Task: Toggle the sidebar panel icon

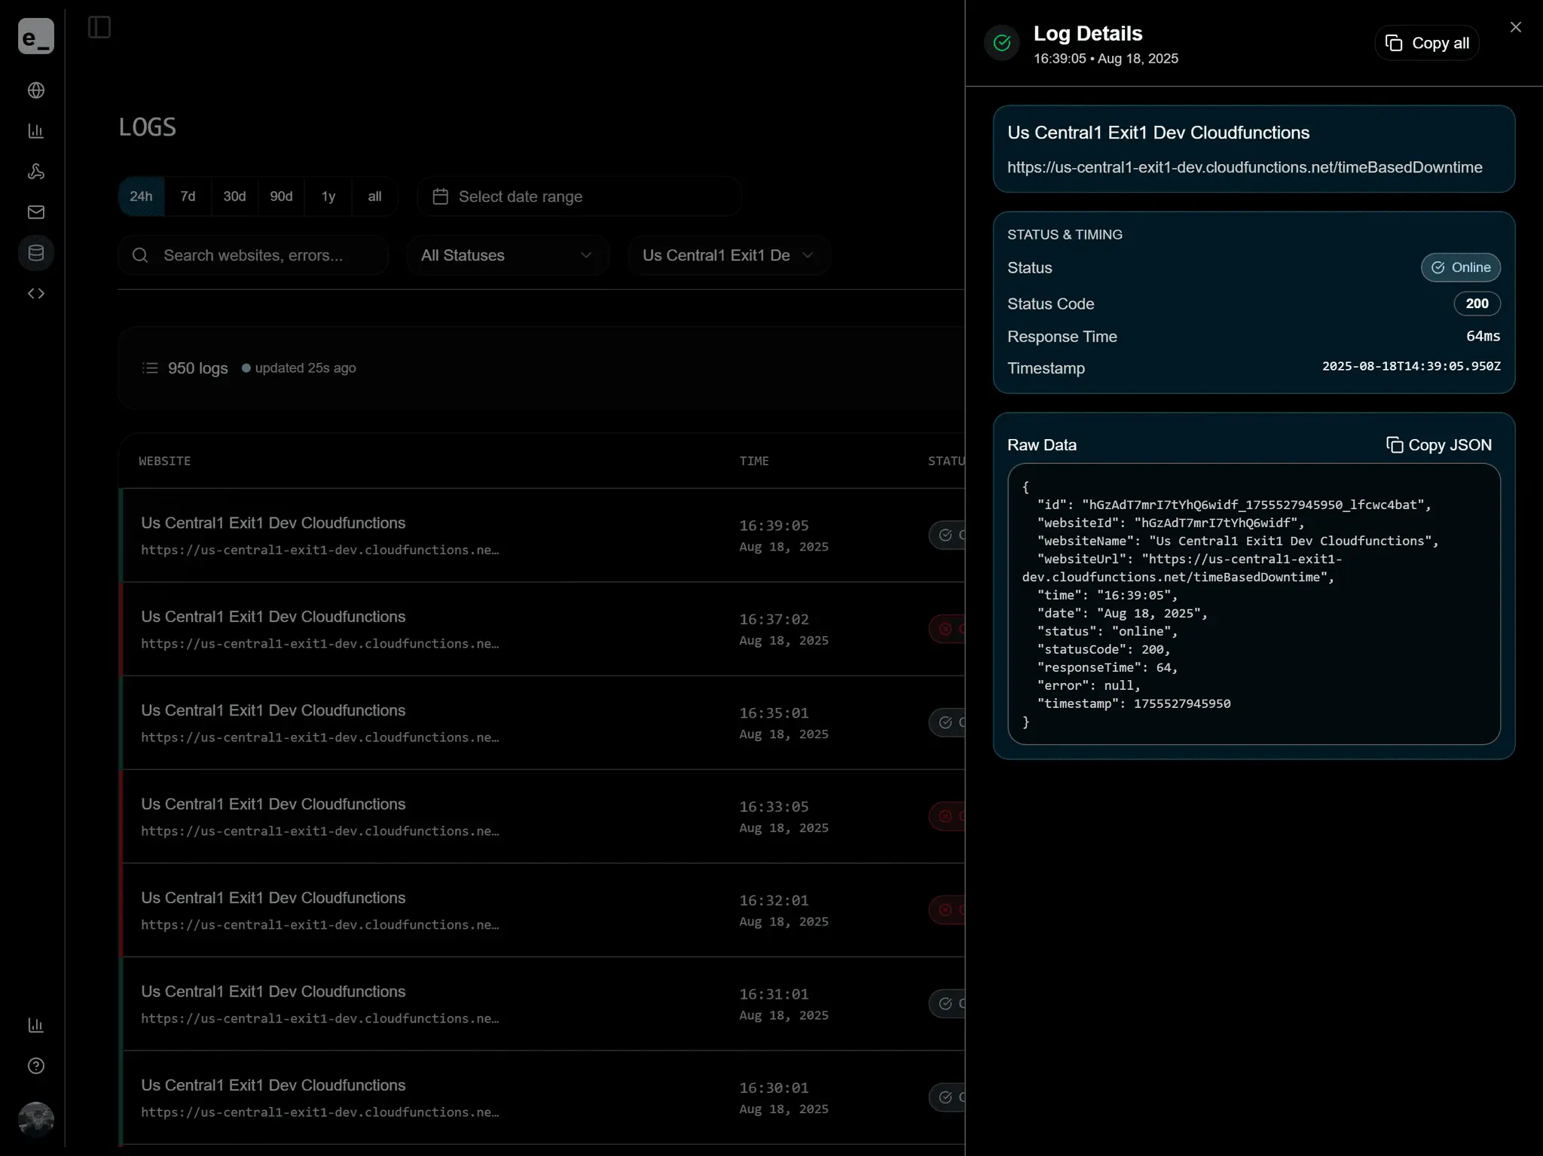Action: pyautogui.click(x=99, y=27)
